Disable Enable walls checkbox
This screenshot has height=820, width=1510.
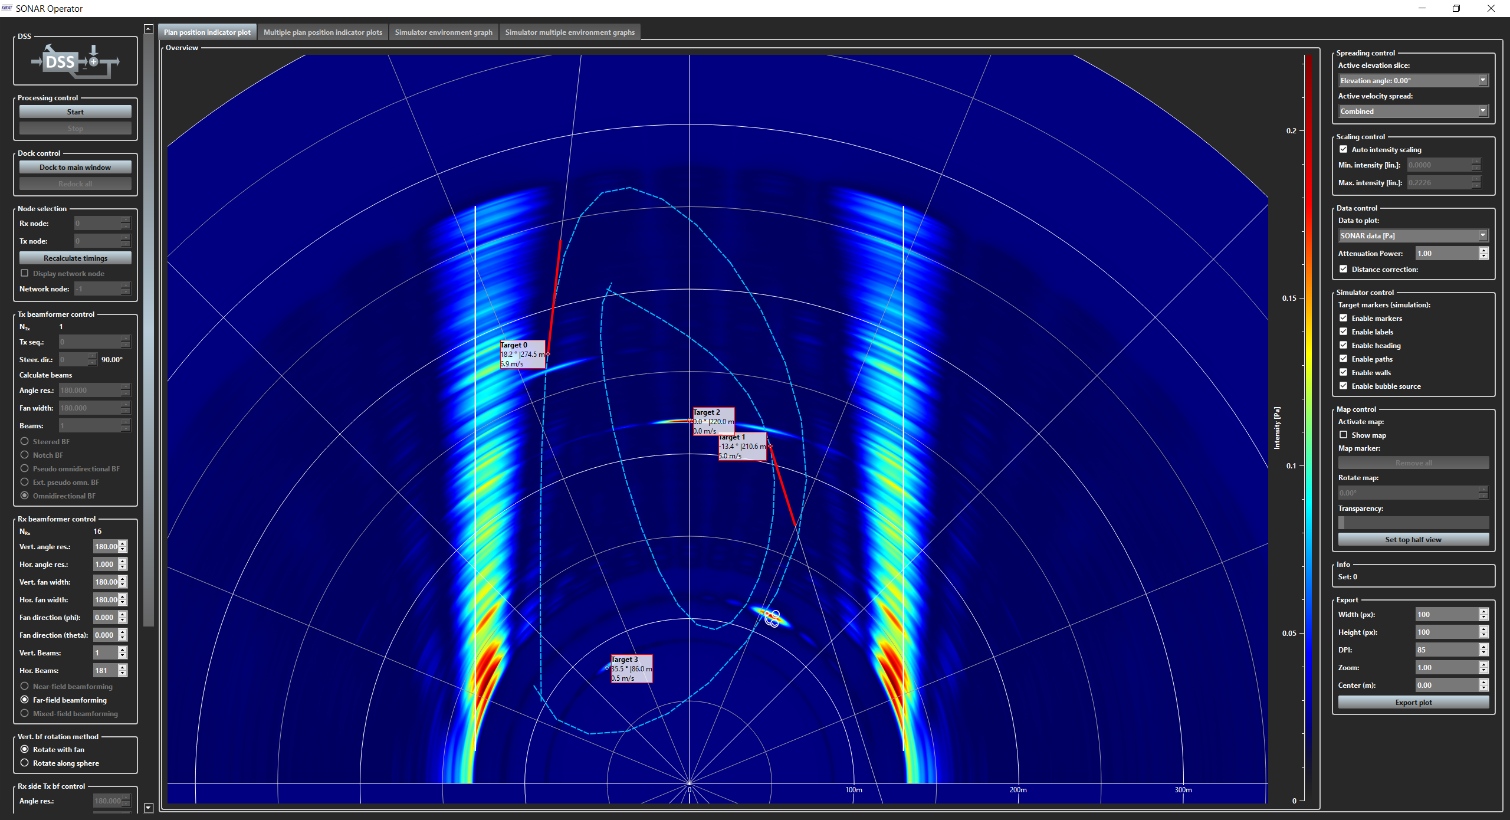(1344, 372)
